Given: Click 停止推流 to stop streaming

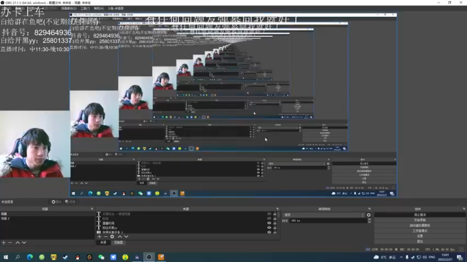Looking at the screenshot, I should coord(420,214).
